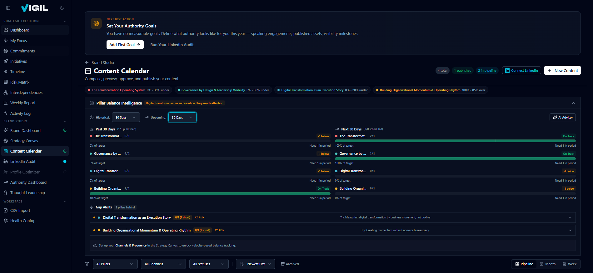Collapse the Strategic Execution section
This screenshot has width=593, height=273.
click(x=65, y=21)
